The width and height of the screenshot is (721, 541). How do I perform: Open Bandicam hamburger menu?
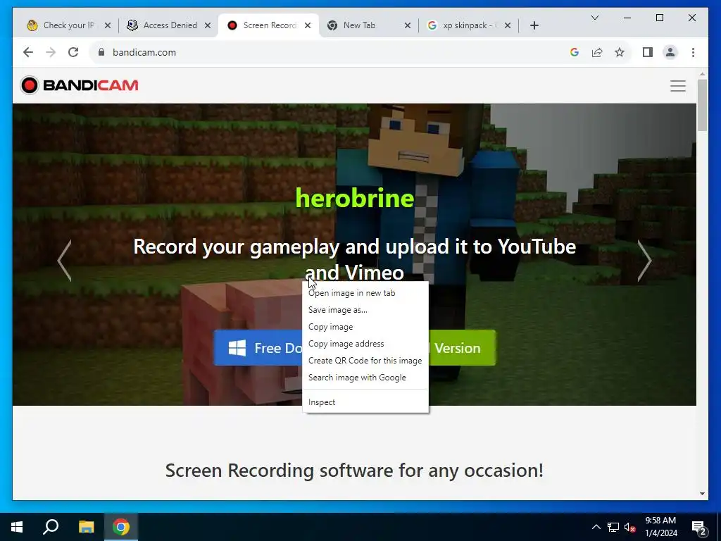[678, 86]
